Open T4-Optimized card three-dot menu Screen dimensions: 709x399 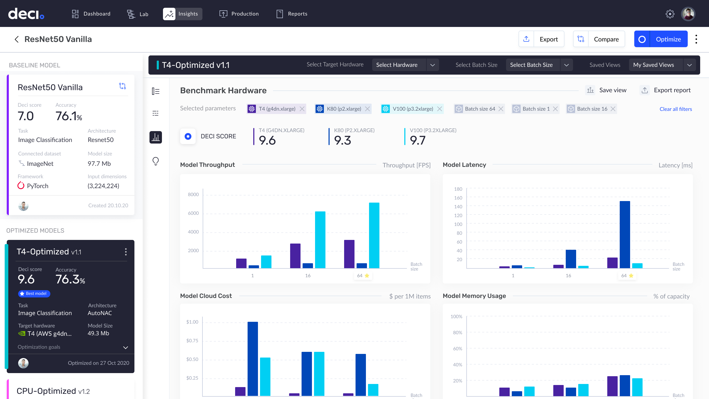pos(126,252)
